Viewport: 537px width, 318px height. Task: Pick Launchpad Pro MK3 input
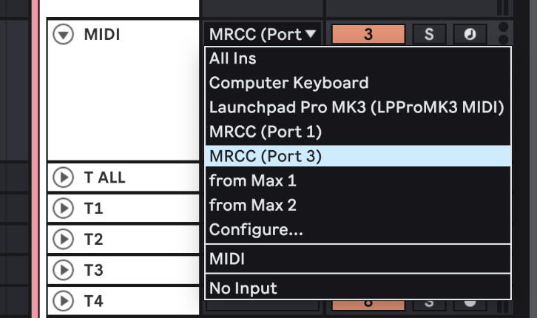(357, 107)
